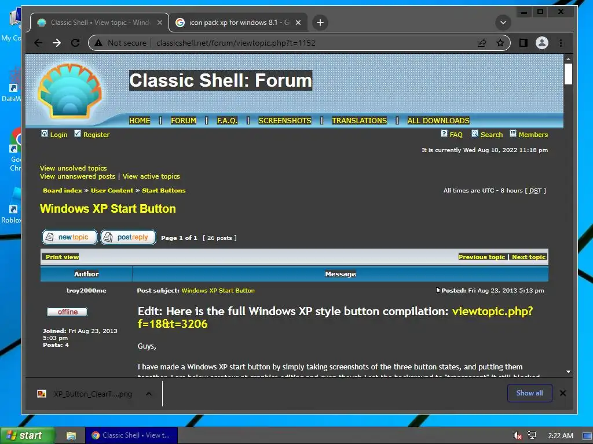Open View unsolved topics
This screenshot has width=593, height=444.
tap(74, 168)
